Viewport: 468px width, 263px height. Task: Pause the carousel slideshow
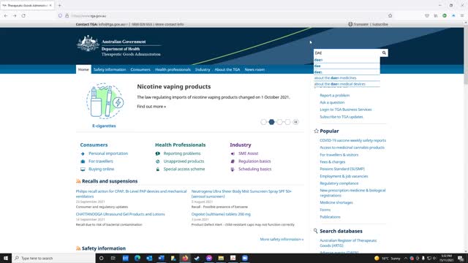pos(295,122)
